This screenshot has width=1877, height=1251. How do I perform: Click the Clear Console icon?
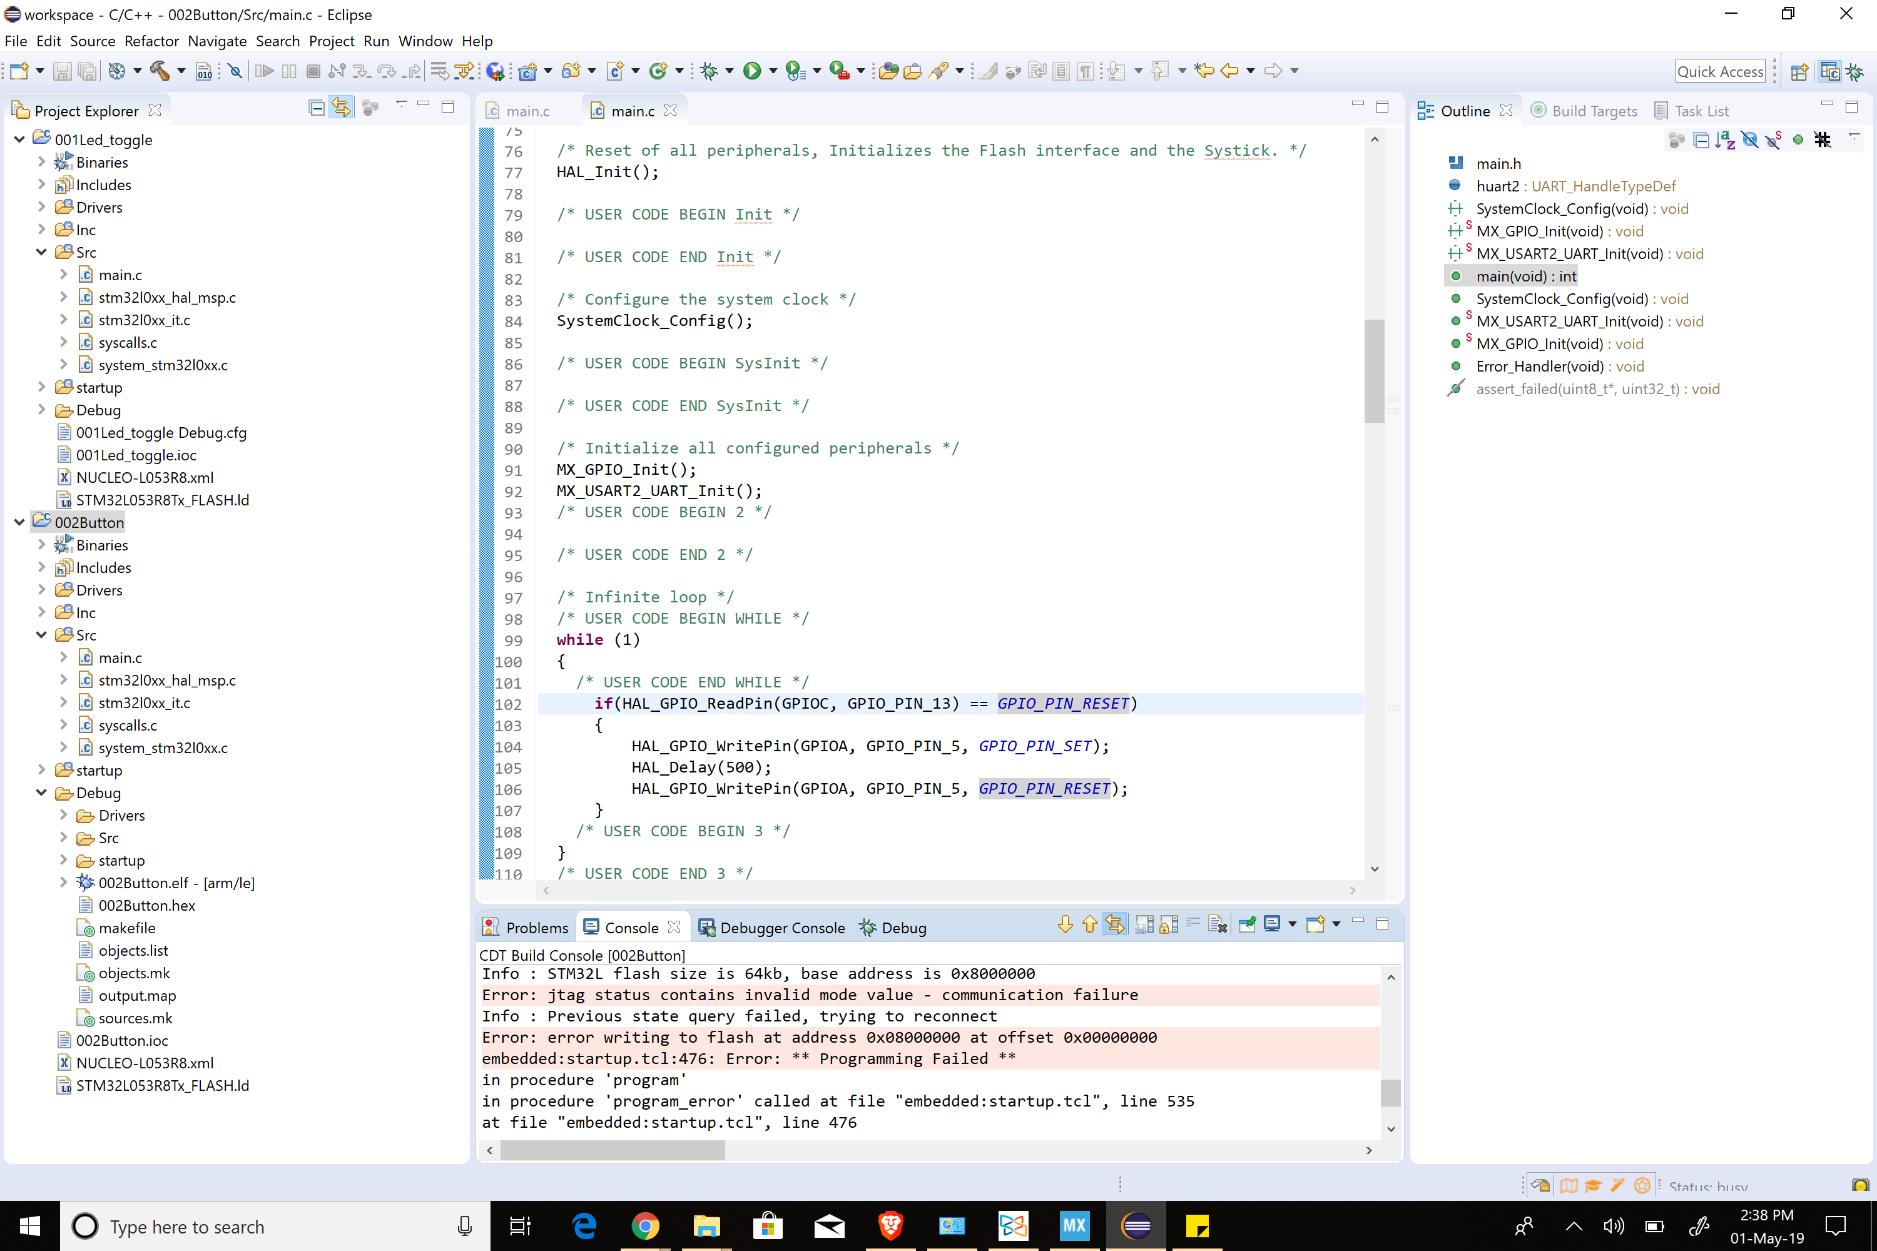point(1217,924)
